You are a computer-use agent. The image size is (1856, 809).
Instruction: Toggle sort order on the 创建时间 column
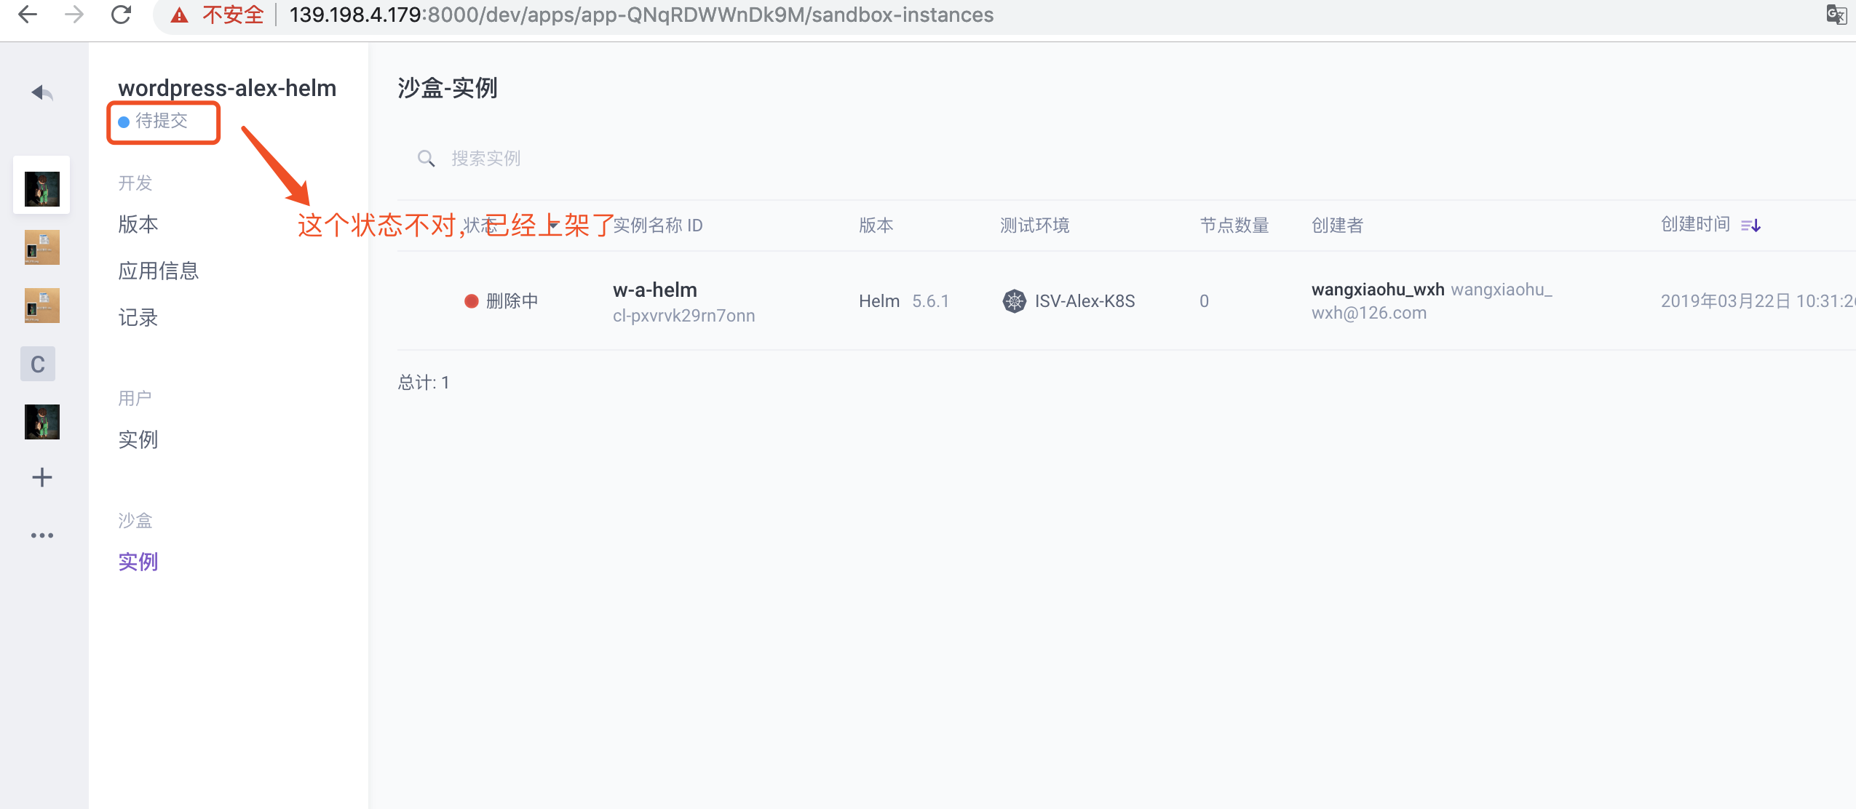click(x=1750, y=226)
